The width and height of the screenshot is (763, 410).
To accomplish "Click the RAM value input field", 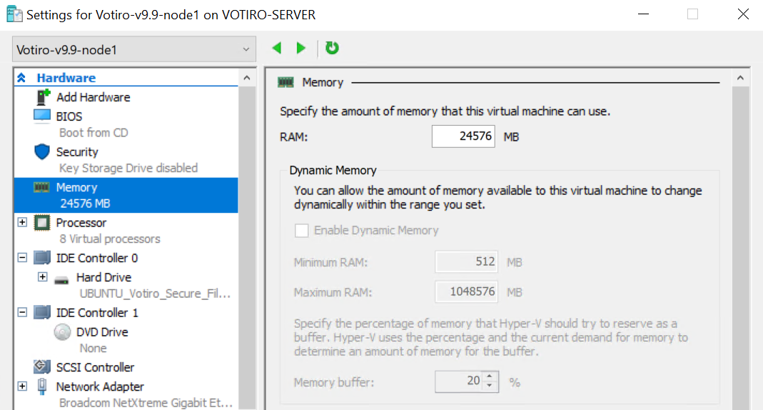I will [463, 136].
